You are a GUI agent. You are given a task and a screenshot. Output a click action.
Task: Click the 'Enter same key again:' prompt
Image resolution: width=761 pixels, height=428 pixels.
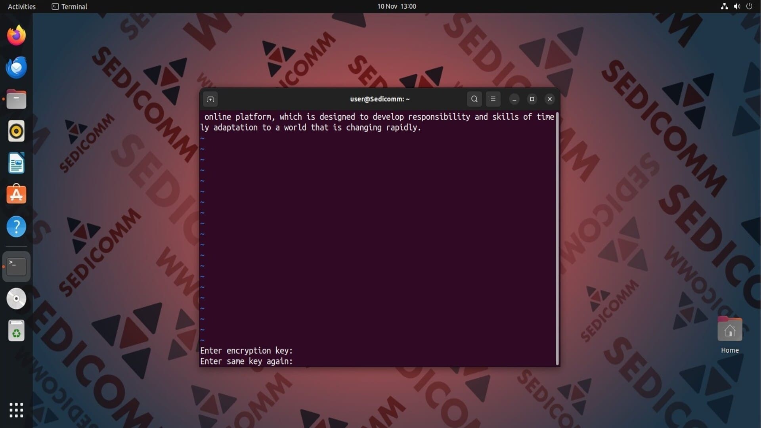pyautogui.click(x=246, y=361)
